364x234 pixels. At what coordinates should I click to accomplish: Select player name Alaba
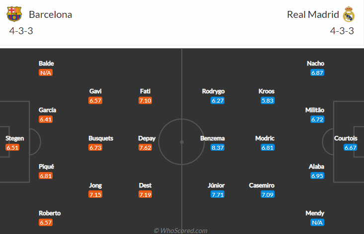coord(316,167)
